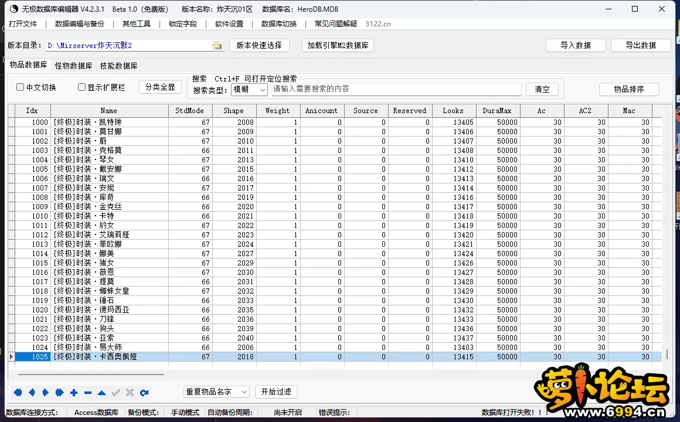Jump to last record in navigator

[x=60, y=393]
